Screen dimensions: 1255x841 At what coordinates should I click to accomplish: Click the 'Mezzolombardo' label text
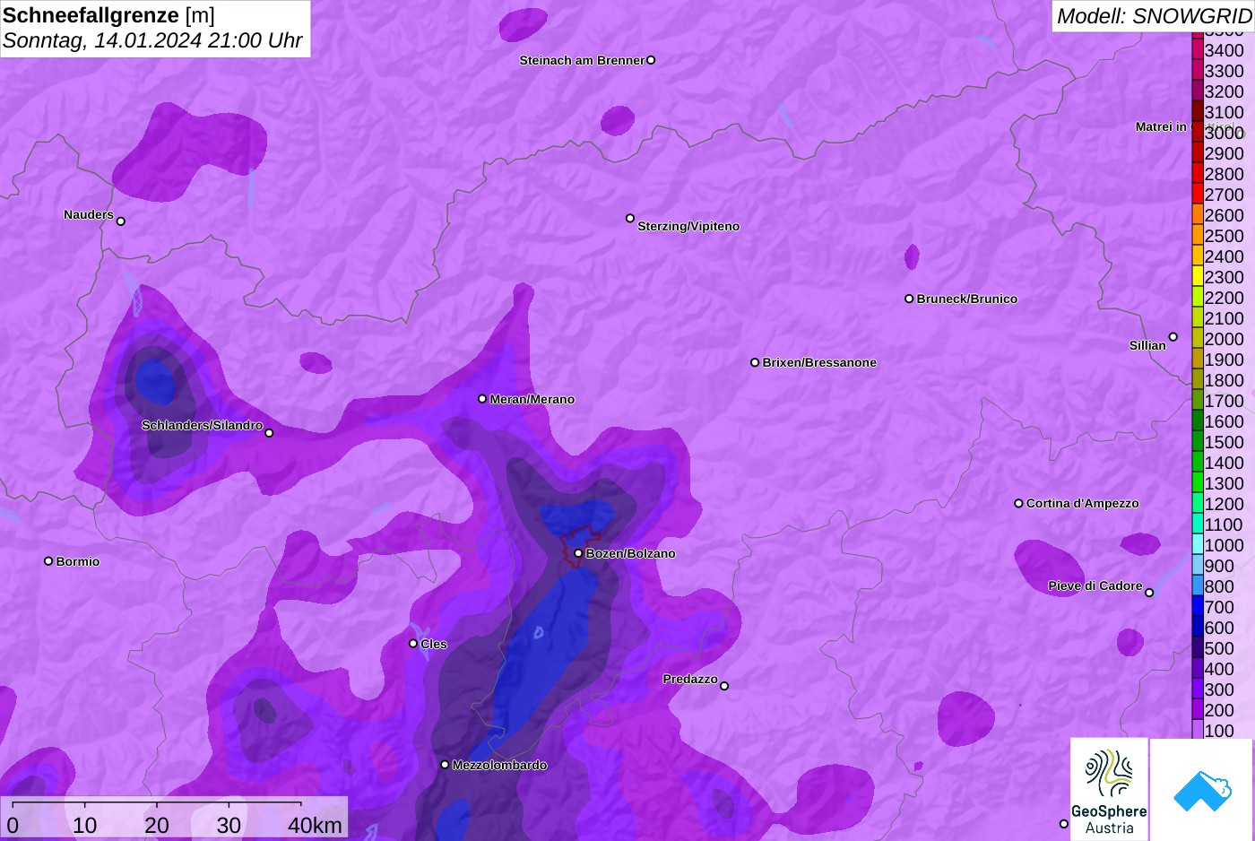point(499,765)
